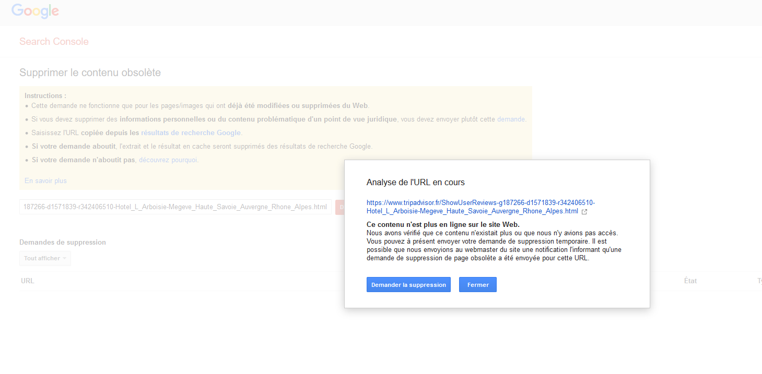
Task: Focus the URL input field containing Hotel_L_Arboisie
Action: (x=175, y=207)
